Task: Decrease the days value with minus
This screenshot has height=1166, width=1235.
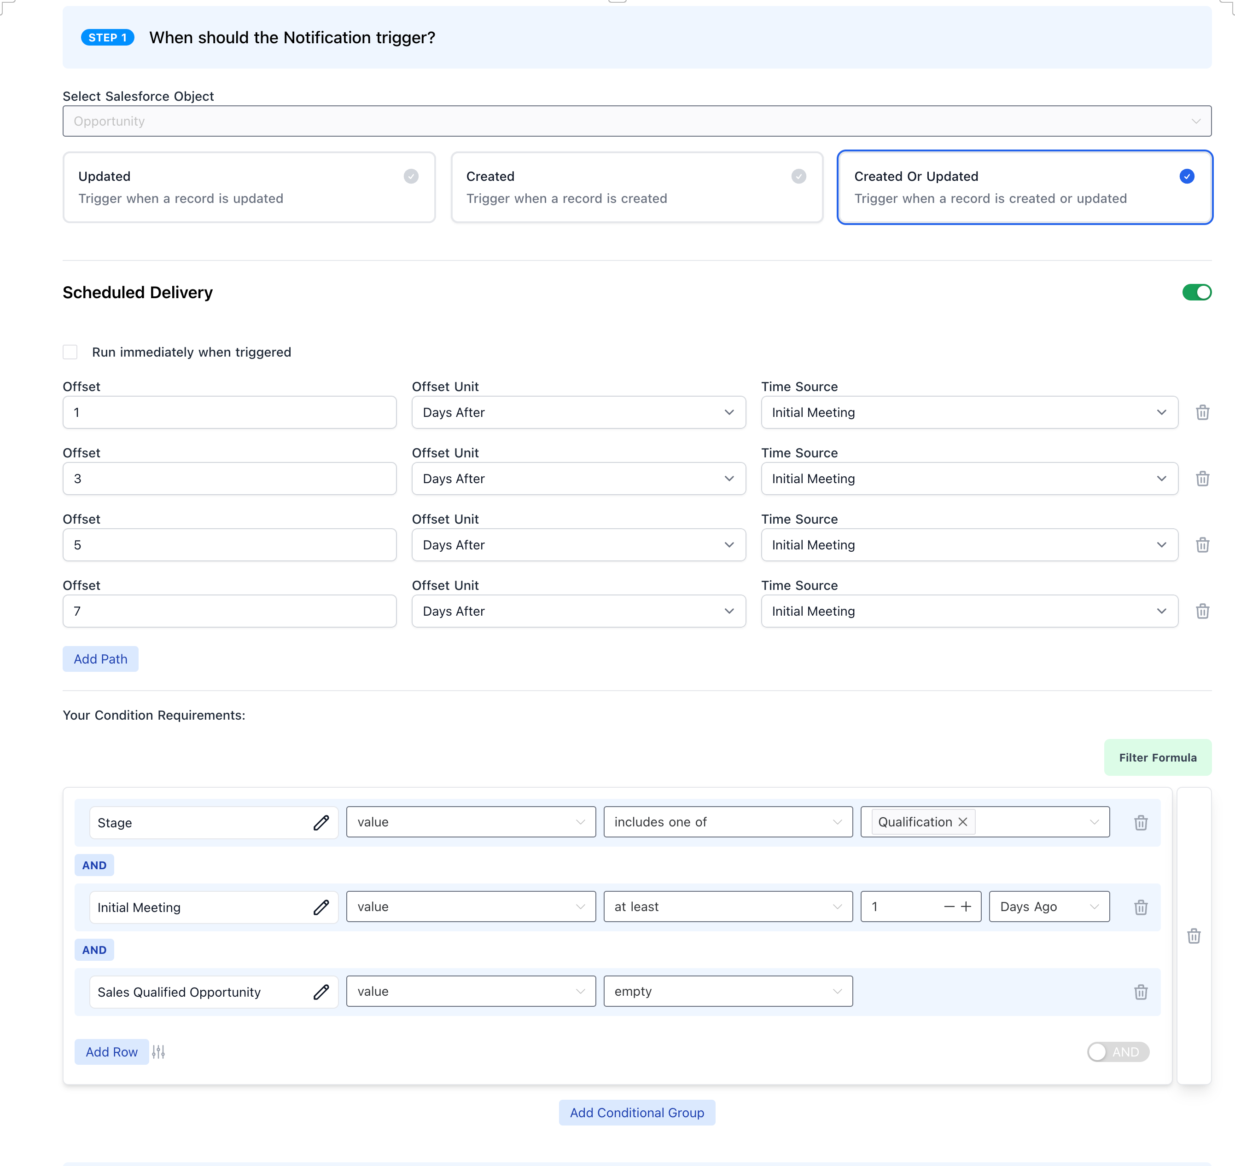Action: pos(949,907)
